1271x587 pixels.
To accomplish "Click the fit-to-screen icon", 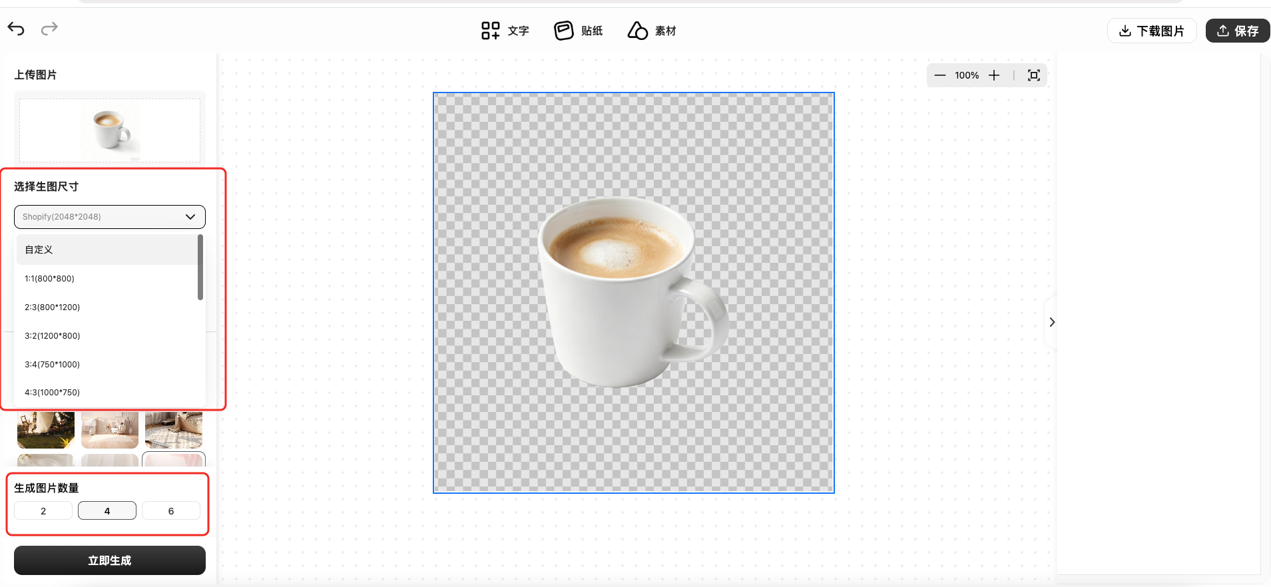I will 1033,75.
